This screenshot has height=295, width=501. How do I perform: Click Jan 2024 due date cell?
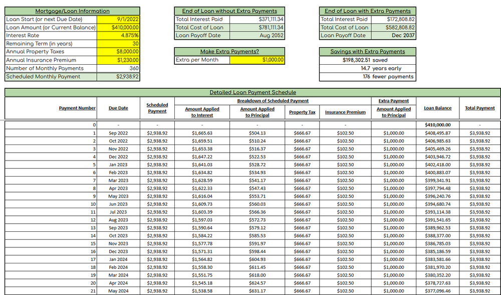(x=118, y=259)
